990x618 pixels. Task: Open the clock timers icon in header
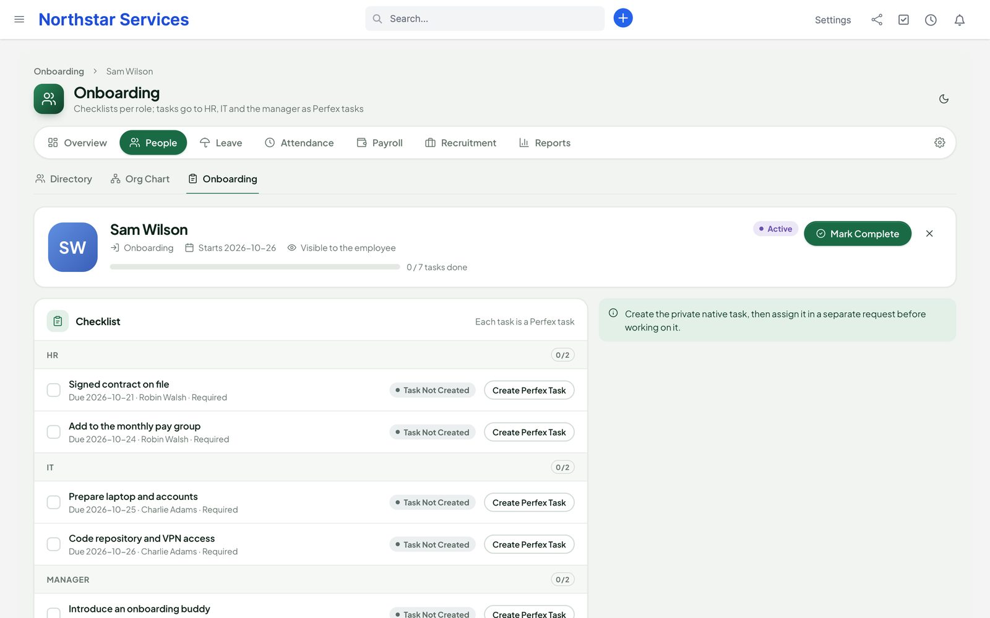pyautogui.click(x=931, y=20)
